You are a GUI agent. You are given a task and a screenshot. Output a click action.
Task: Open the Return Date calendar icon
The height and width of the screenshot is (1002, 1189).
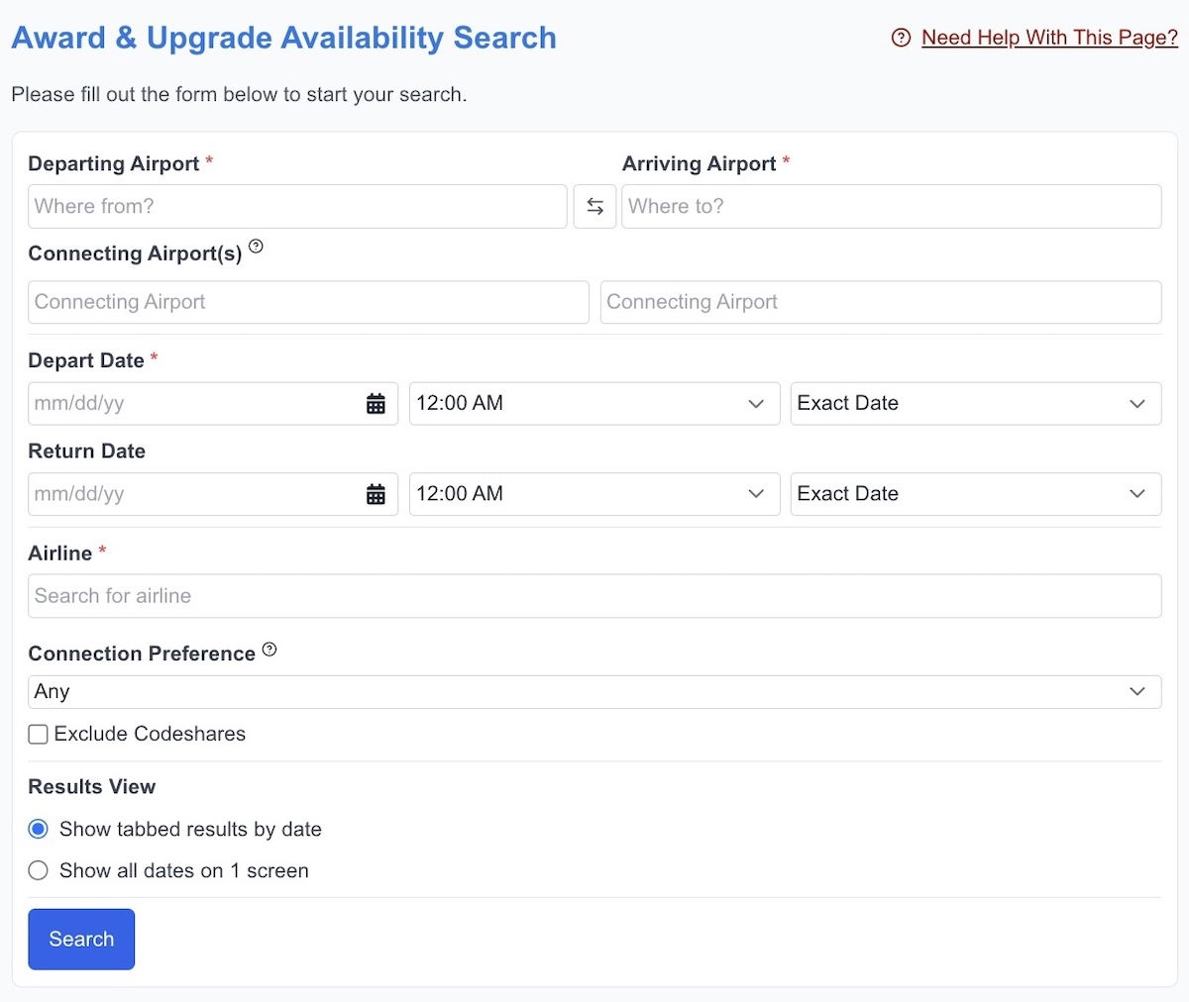[376, 494]
